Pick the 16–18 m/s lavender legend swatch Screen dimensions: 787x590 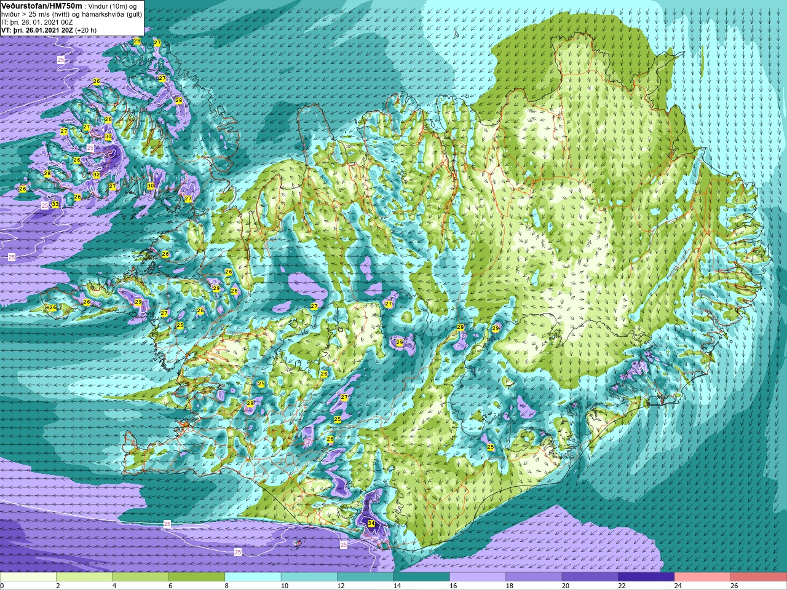(x=478, y=577)
